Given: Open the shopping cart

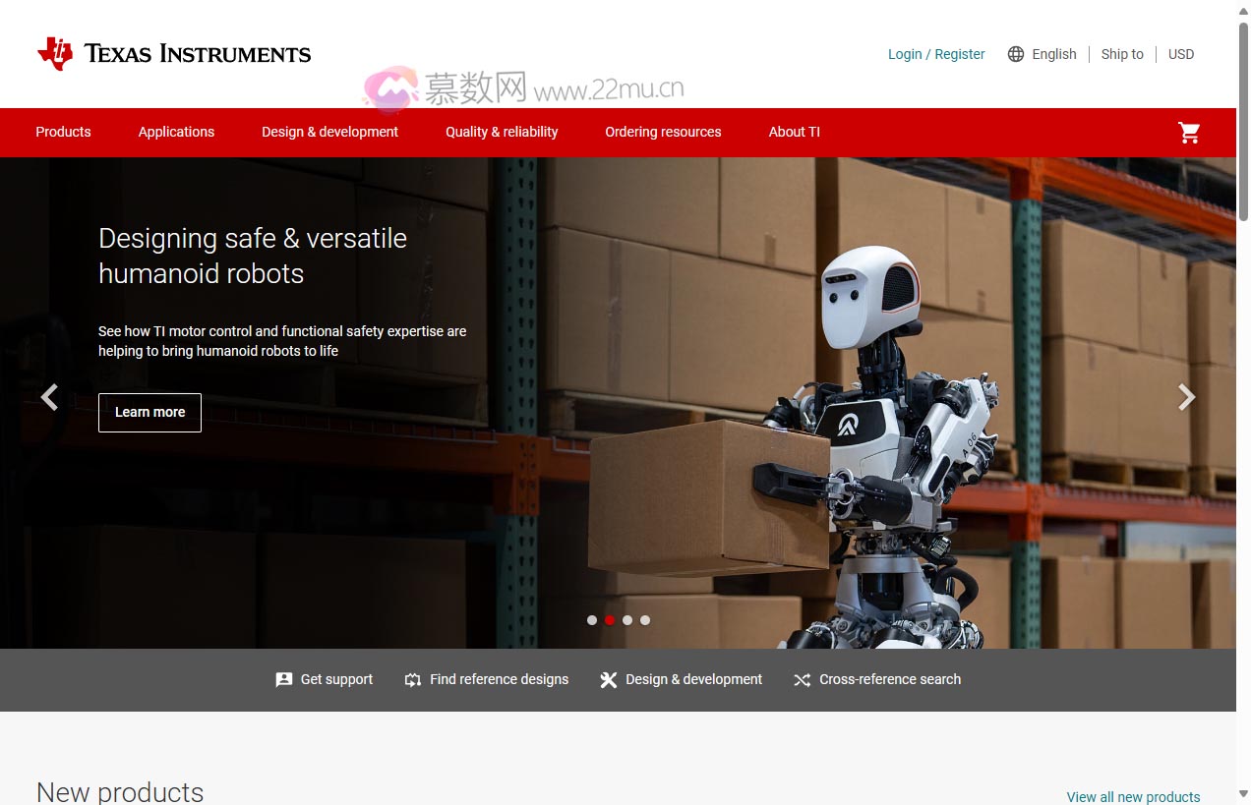Looking at the screenshot, I should coord(1189,133).
